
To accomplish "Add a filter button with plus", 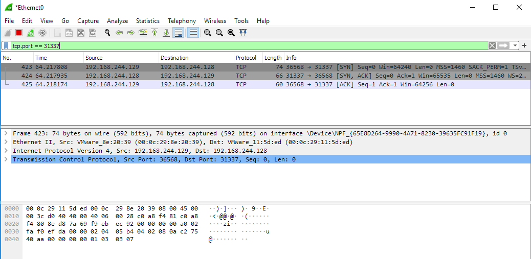I will pyautogui.click(x=524, y=45).
